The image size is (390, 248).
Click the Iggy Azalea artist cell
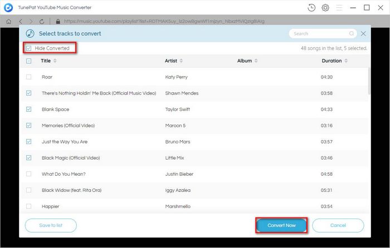pyautogui.click(x=178, y=190)
